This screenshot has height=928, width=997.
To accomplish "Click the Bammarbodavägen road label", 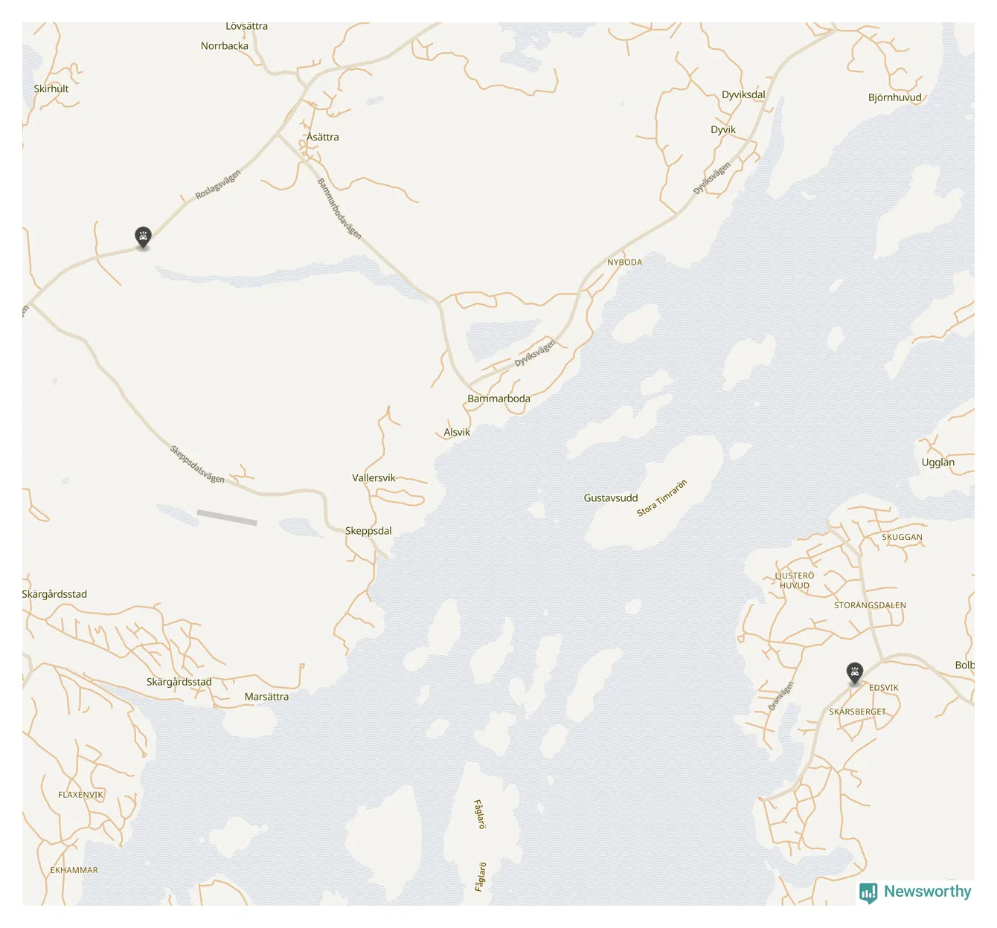I will click(339, 209).
